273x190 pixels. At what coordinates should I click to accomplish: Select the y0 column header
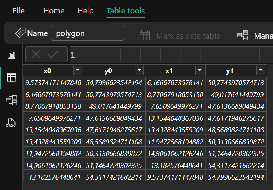pos(108,71)
